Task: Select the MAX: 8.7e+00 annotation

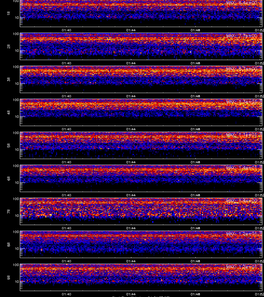Action: (242, 69)
